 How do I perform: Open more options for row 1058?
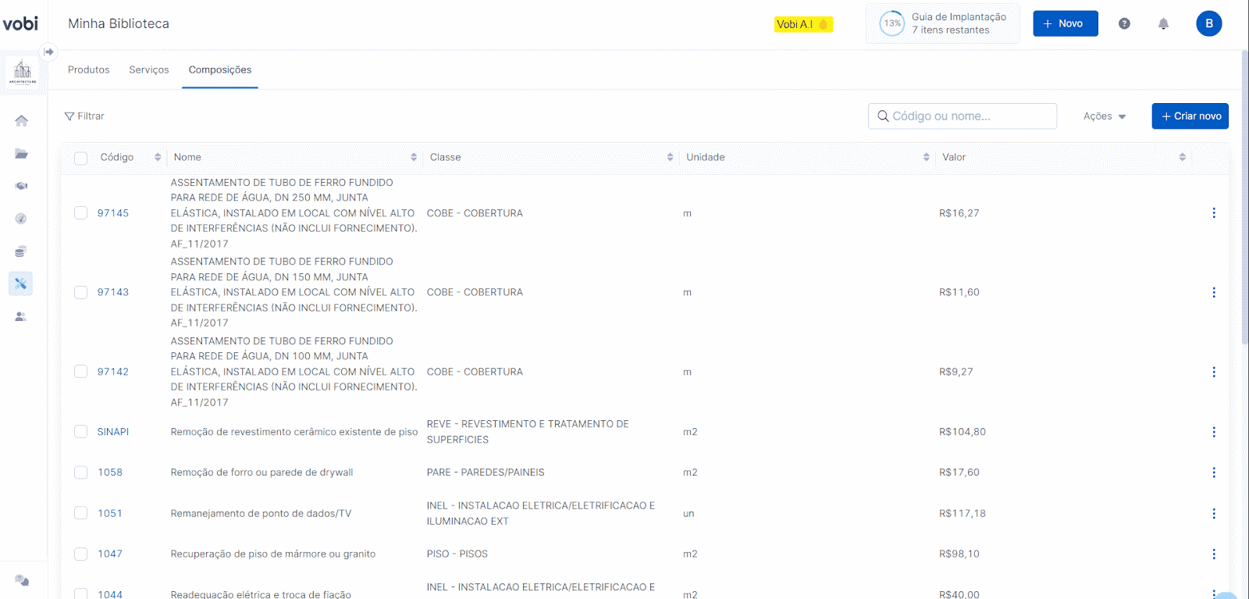click(x=1213, y=472)
